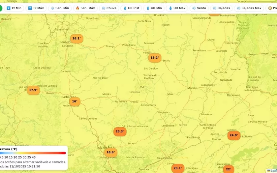Click the down-arrow icon on Tº Min
277x173 pixels.
coord(8,8)
